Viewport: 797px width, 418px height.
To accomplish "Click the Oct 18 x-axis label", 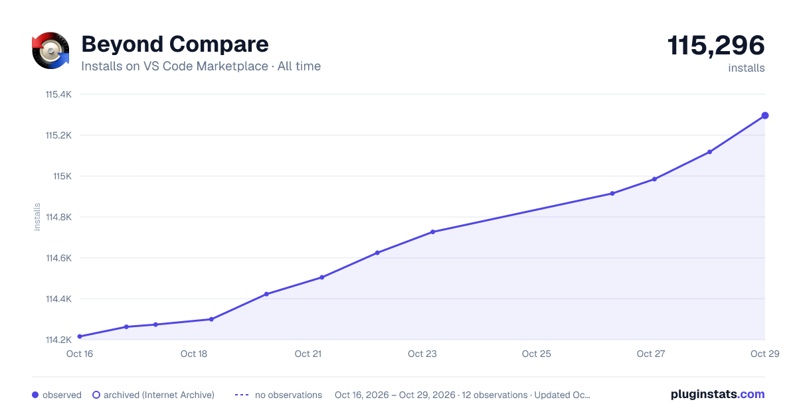I will point(194,354).
